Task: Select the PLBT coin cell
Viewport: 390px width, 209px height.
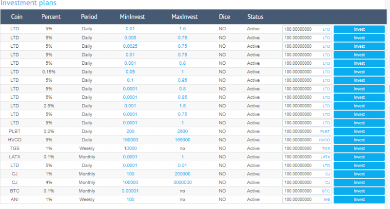Action: [15, 132]
